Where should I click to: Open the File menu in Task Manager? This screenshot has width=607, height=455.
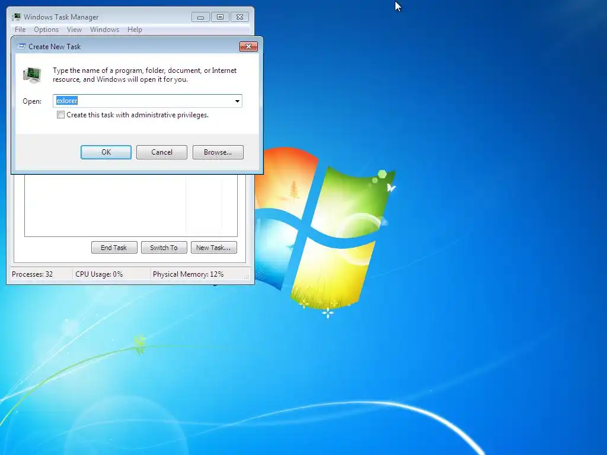(x=20, y=30)
